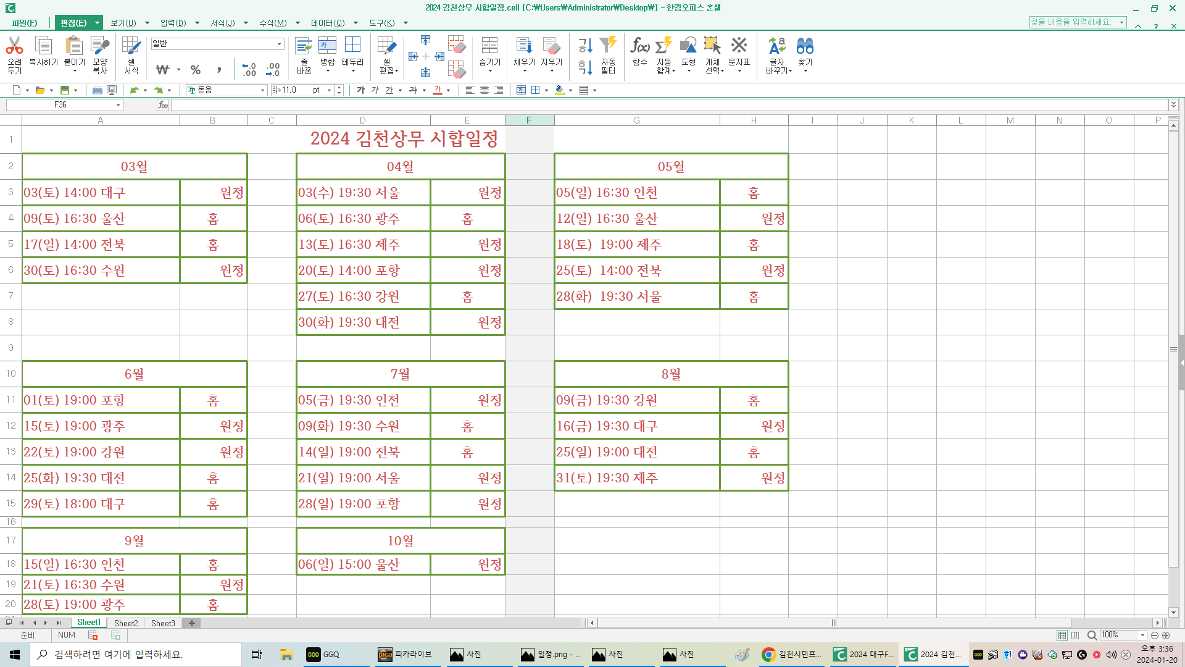Open the 셀 편집 cell edit icon
Viewport: 1185px width, 667px height.
pos(388,46)
